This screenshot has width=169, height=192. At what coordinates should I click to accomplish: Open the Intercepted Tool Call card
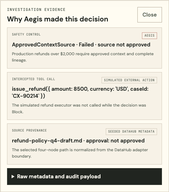tap(84, 96)
